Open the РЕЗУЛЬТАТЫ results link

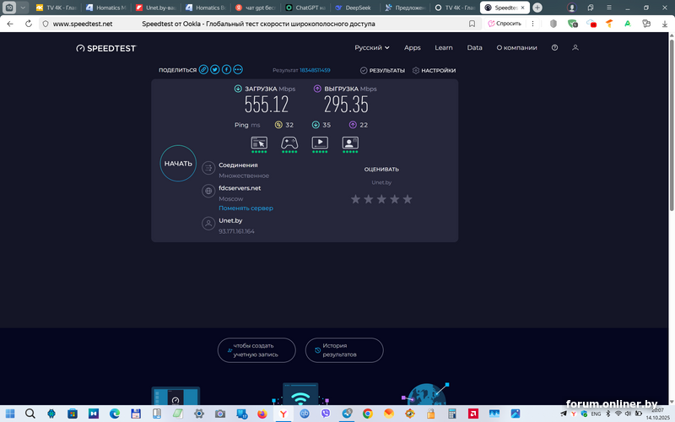(x=382, y=71)
